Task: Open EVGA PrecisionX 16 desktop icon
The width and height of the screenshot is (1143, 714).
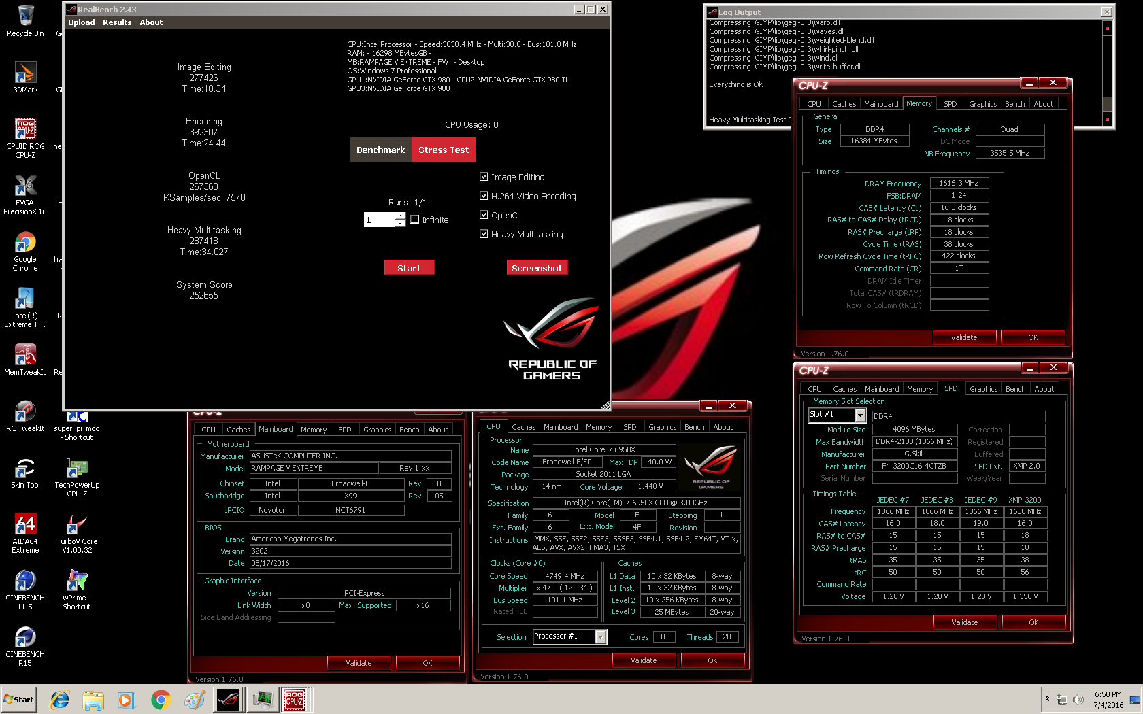Action: click(25, 195)
